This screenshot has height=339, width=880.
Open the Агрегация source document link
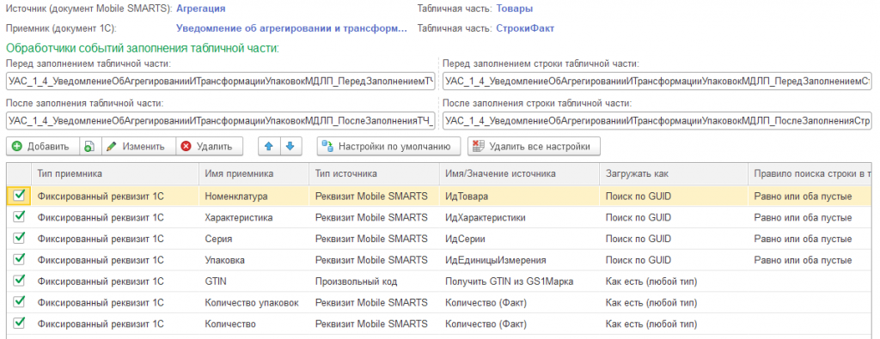point(200,9)
